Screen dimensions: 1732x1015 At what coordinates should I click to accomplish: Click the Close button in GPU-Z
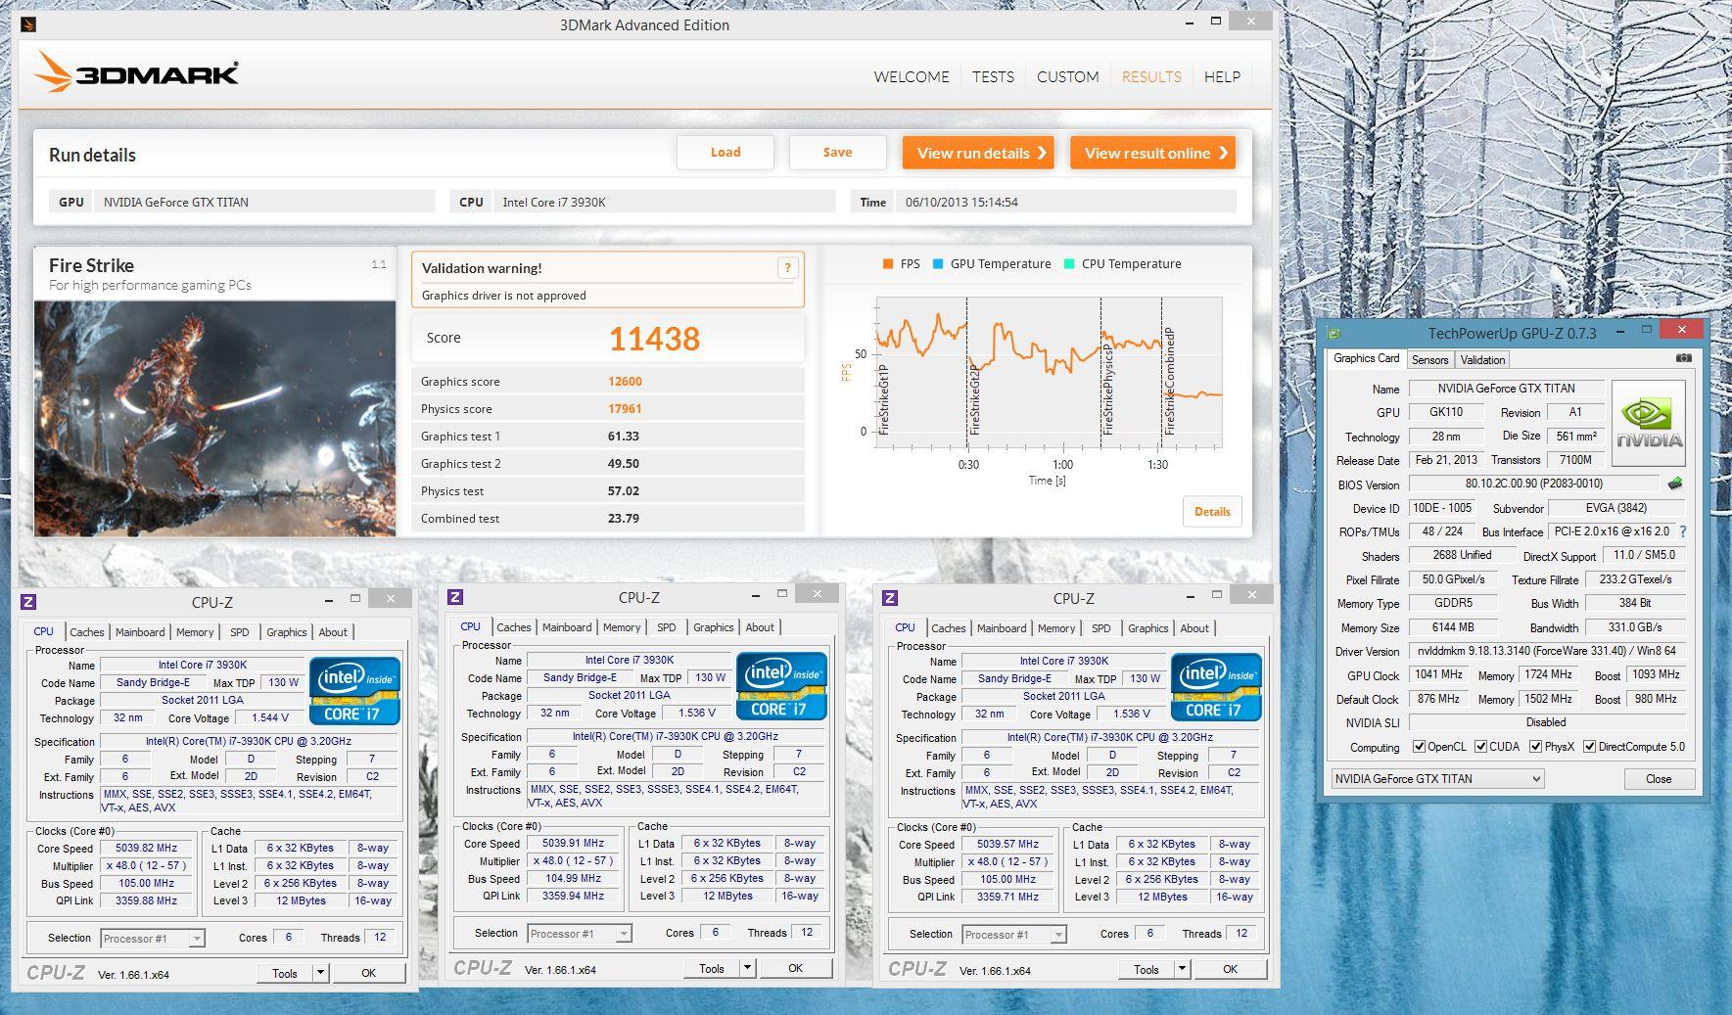pos(1659,779)
